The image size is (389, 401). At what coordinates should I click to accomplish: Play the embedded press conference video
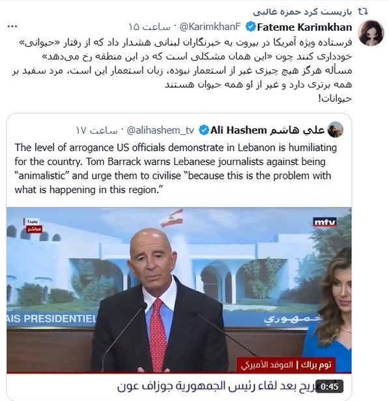pyautogui.click(x=179, y=290)
